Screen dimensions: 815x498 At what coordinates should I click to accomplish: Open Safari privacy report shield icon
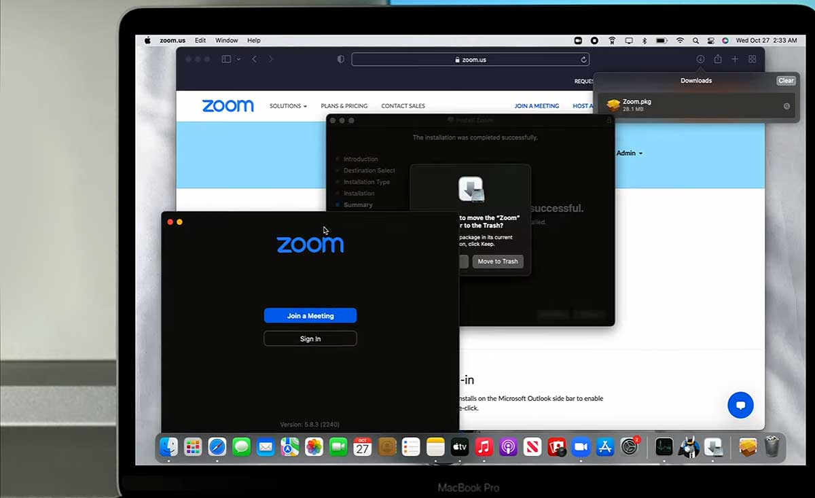point(341,59)
